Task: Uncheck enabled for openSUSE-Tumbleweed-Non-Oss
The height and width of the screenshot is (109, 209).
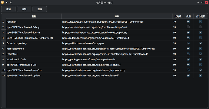Action: [x=188, y=70]
